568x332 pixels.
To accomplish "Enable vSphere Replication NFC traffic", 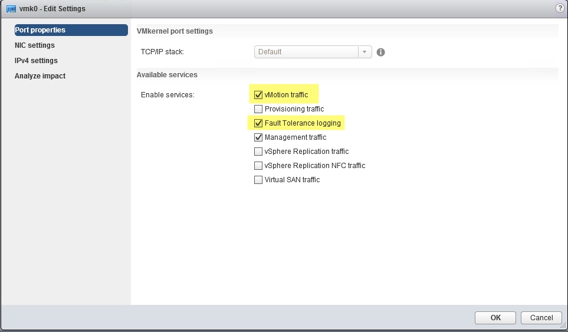I will tap(258, 166).
